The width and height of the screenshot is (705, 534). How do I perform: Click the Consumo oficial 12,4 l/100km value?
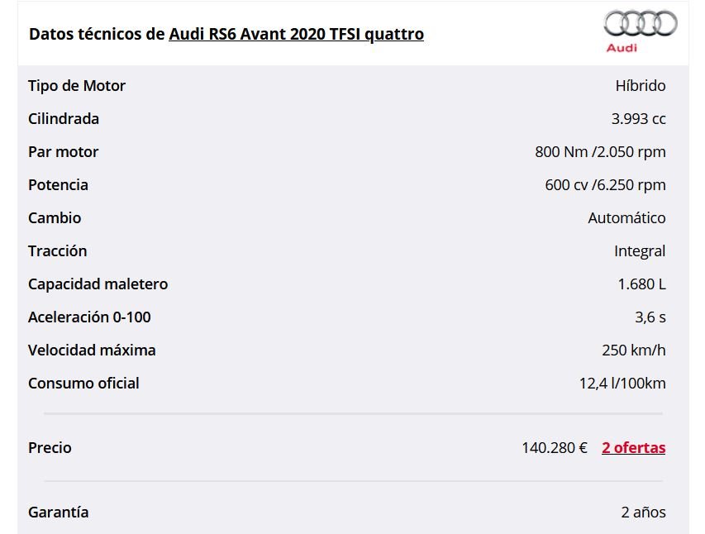click(x=622, y=384)
